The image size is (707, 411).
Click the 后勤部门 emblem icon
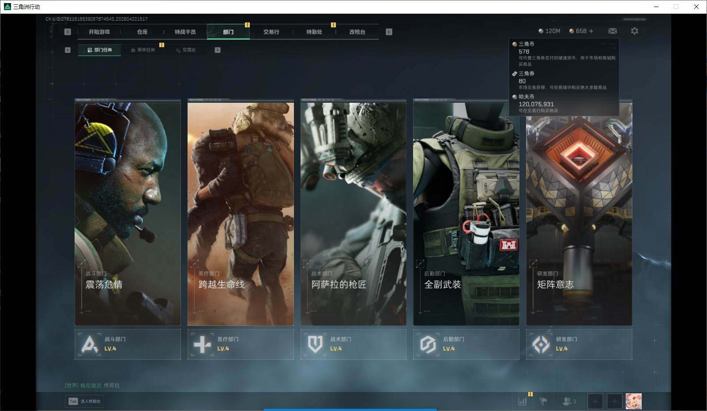pyautogui.click(x=428, y=344)
